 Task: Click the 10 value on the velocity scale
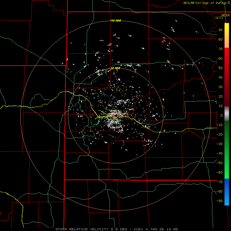(x=220, y=106)
